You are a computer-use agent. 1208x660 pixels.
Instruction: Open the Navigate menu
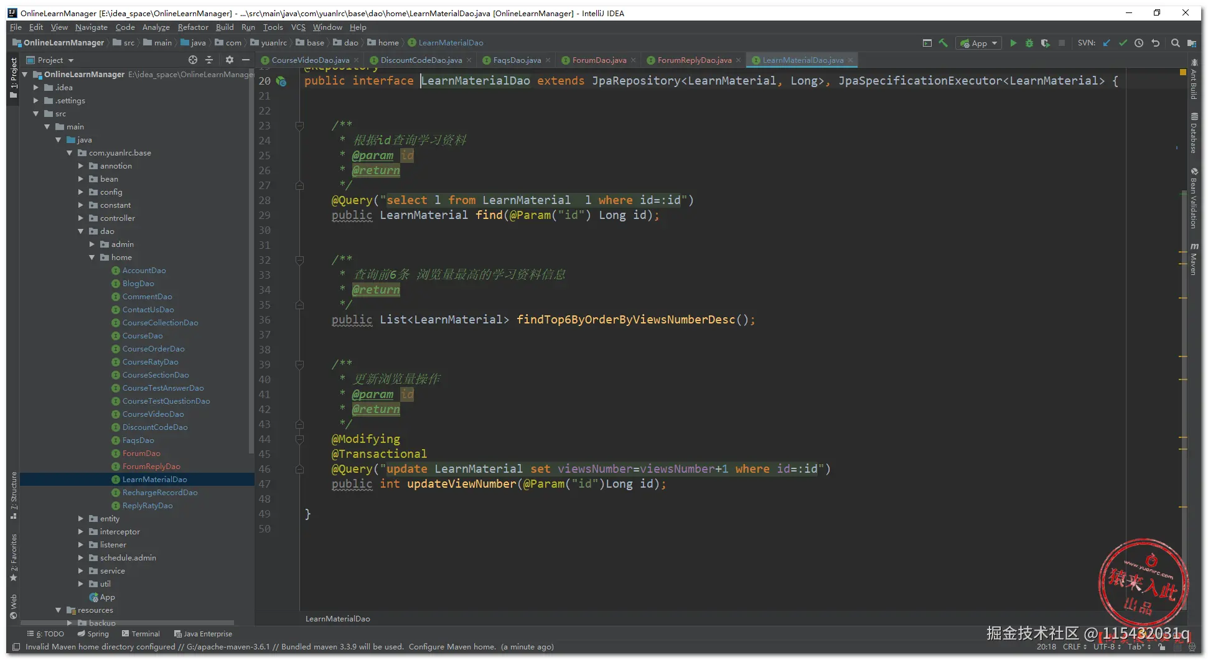(91, 27)
